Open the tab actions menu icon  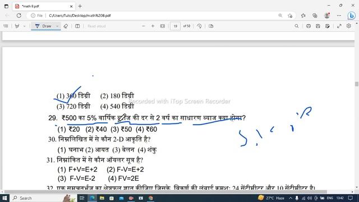click(x=6, y=6)
